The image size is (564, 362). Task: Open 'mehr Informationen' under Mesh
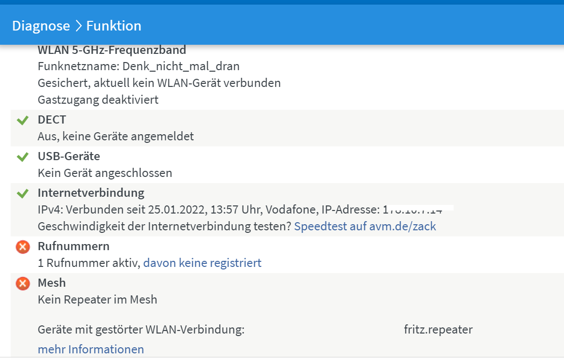(x=91, y=349)
